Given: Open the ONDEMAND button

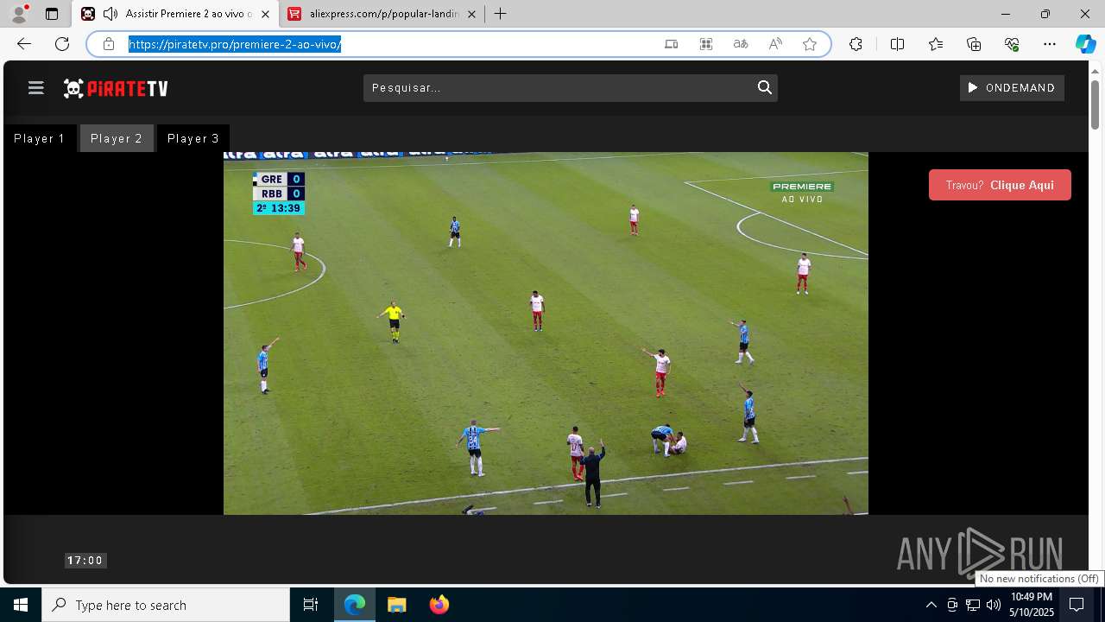Looking at the screenshot, I should tap(1012, 88).
